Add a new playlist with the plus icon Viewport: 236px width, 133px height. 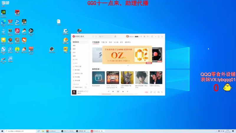(87, 84)
